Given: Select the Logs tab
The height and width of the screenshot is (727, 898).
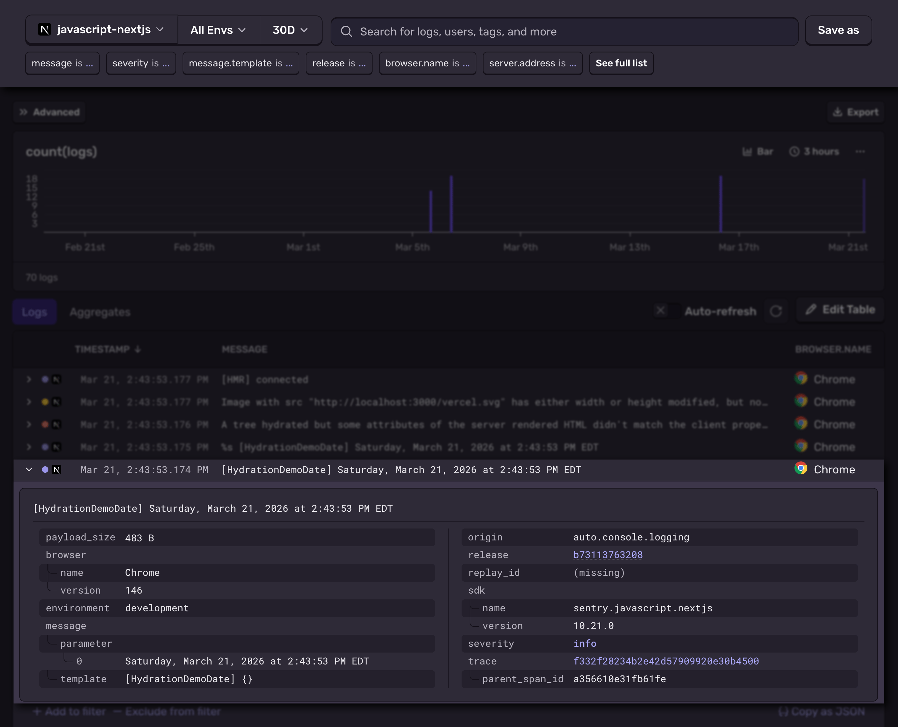Looking at the screenshot, I should pyautogui.click(x=35, y=312).
